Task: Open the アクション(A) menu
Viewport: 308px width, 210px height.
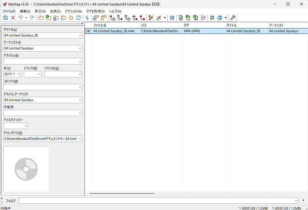Action: [x=74, y=12]
